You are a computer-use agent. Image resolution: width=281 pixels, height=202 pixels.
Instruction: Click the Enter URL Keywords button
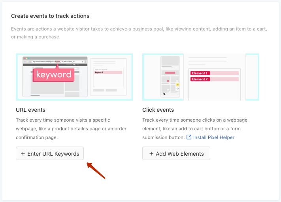point(50,154)
